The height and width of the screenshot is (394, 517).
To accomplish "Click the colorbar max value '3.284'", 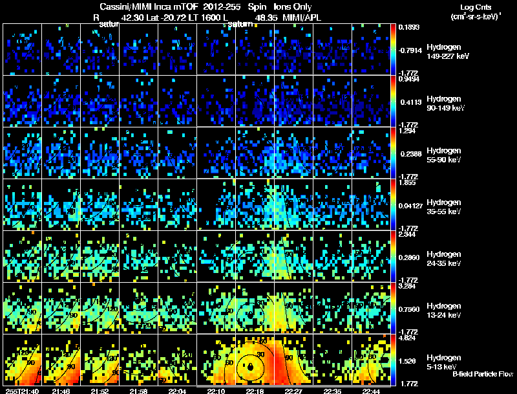I will pyautogui.click(x=408, y=286).
